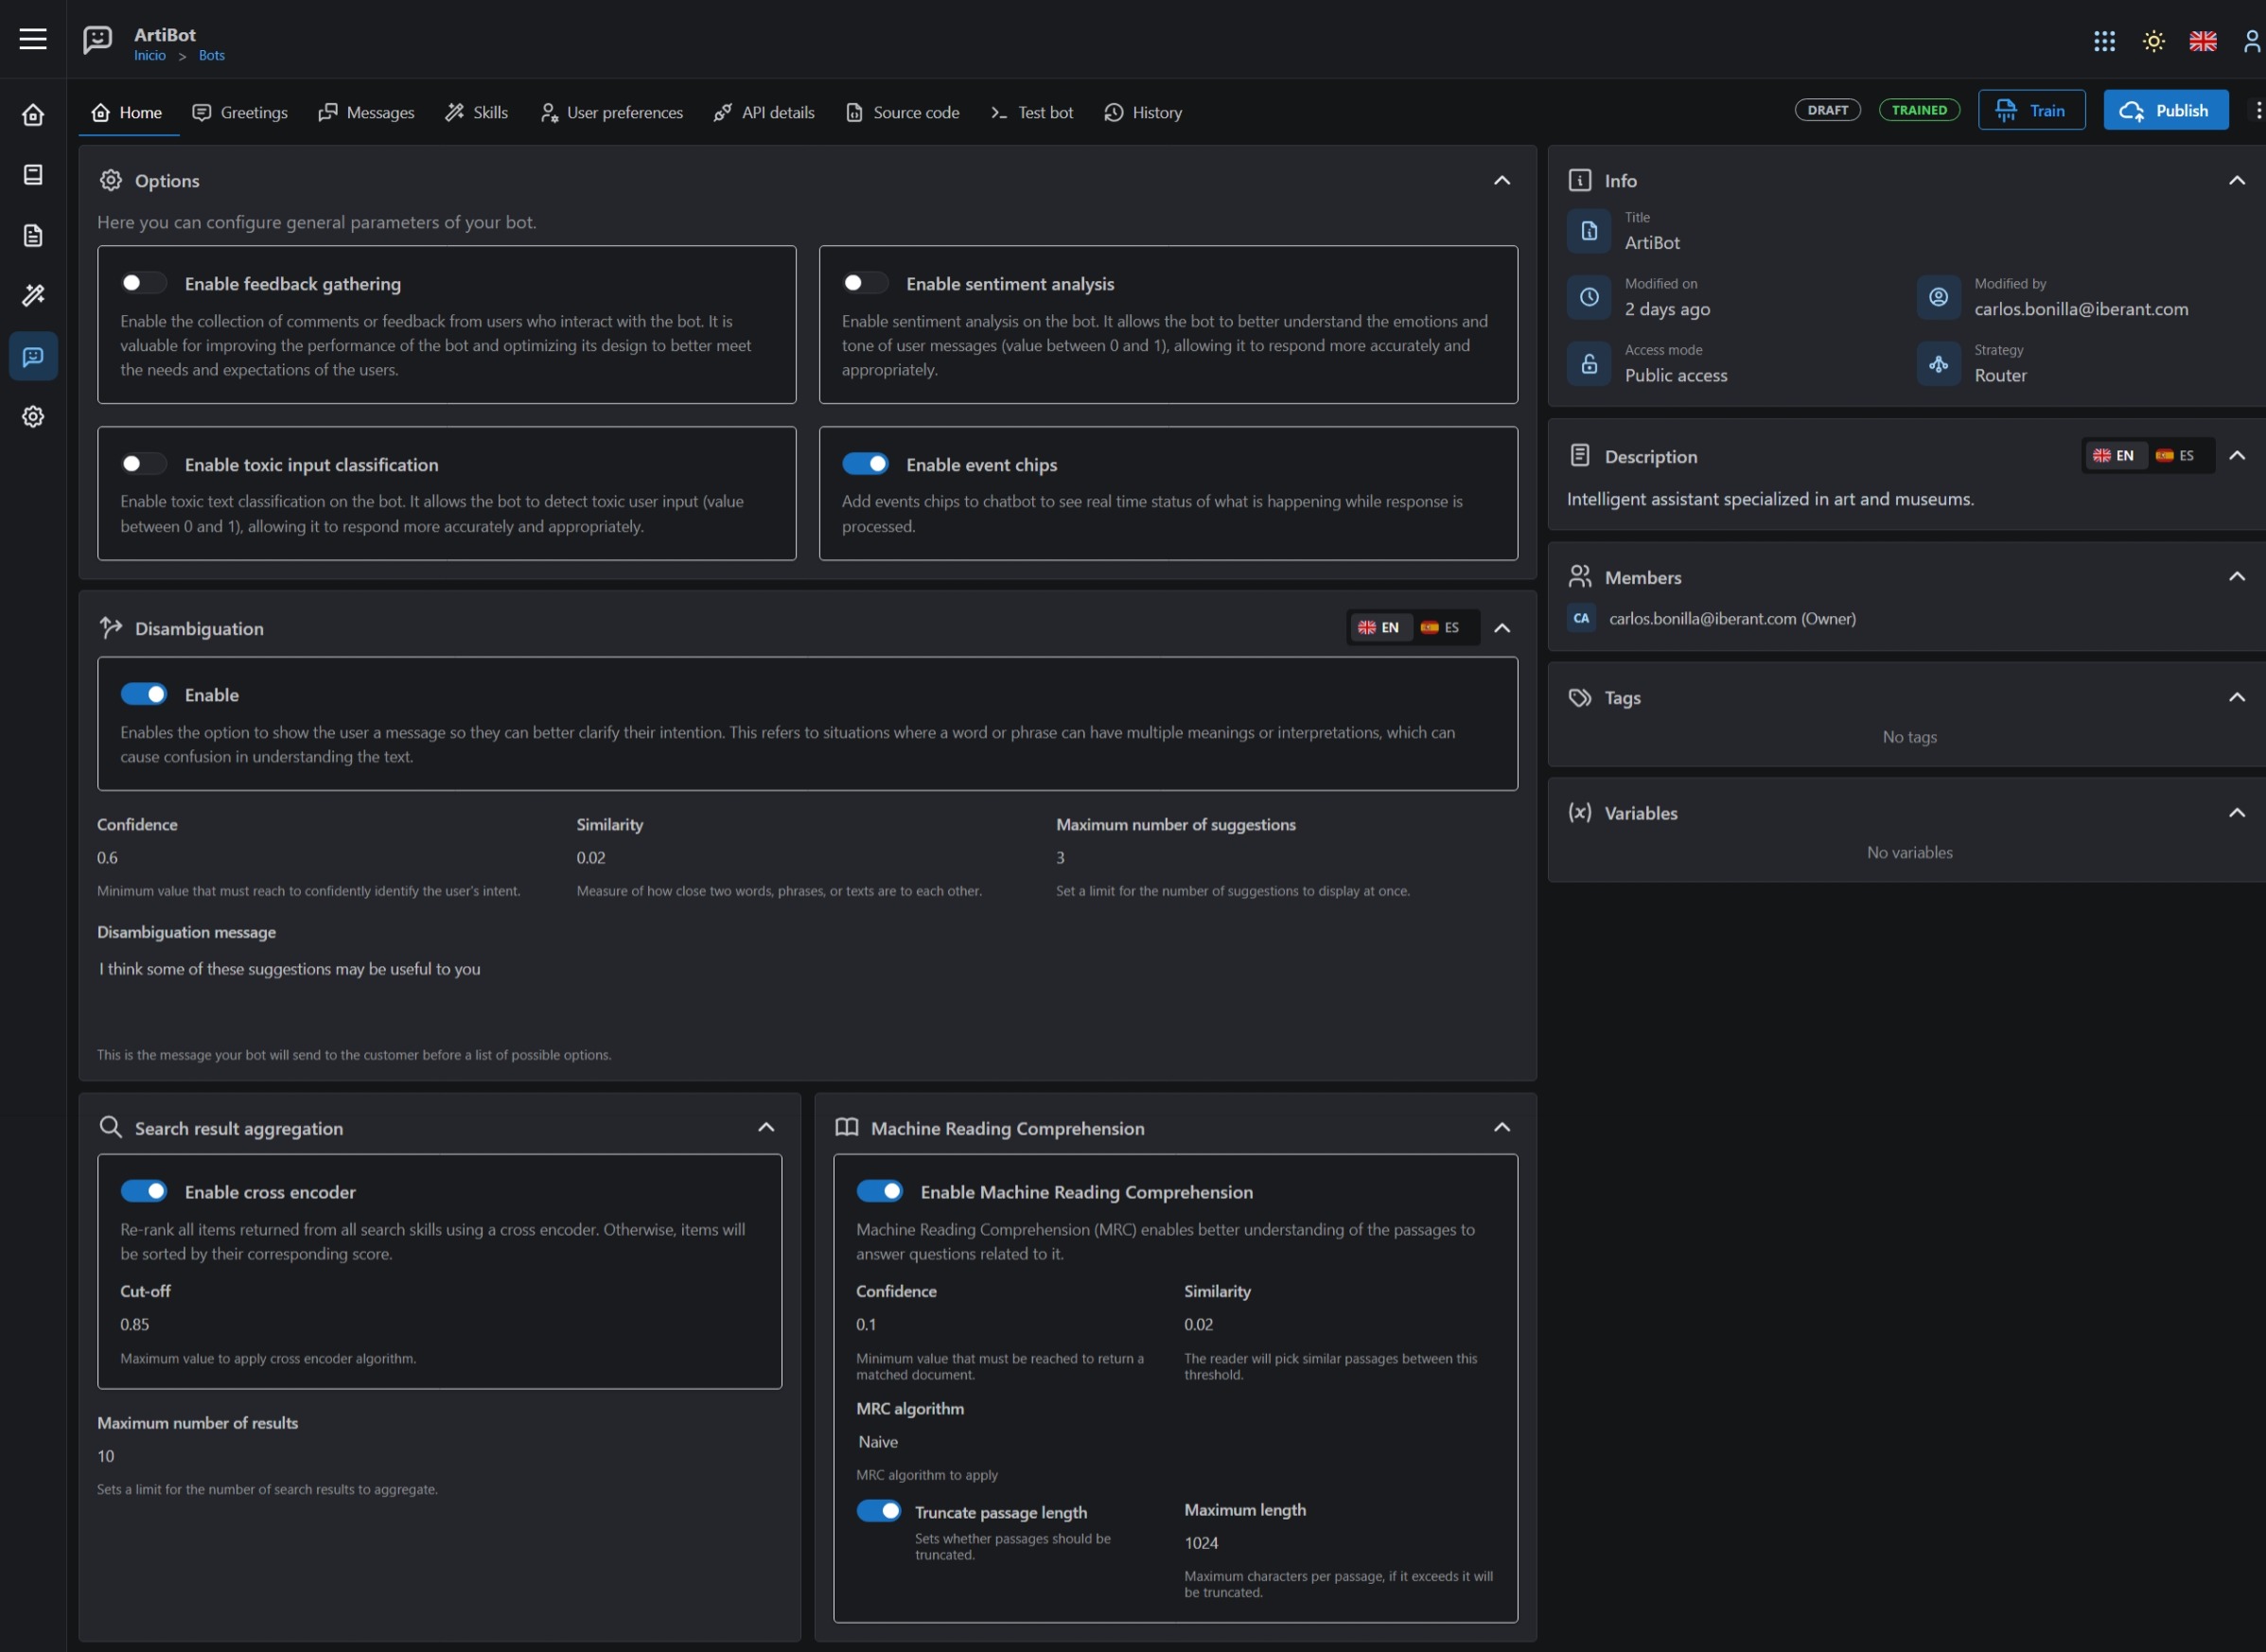Click the Options gear icon
Screen dimensions: 2266x1652
click(111, 180)
